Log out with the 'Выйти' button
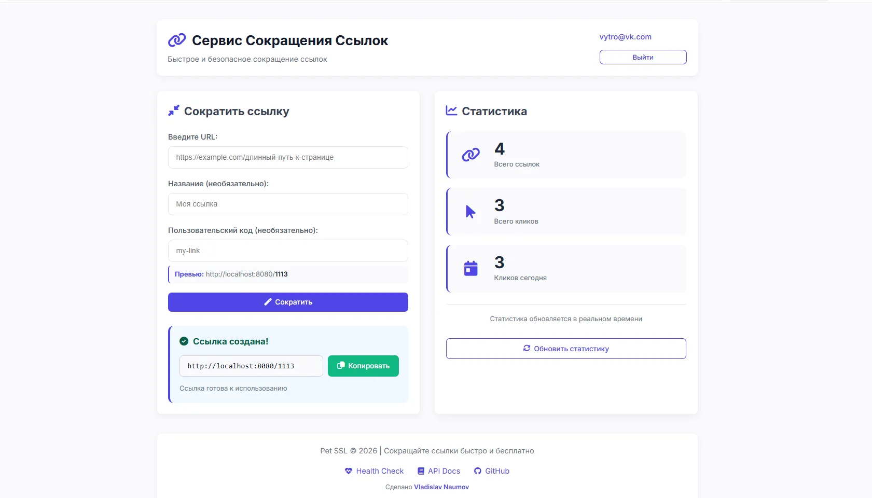872x498 pixels. point(643,57)
